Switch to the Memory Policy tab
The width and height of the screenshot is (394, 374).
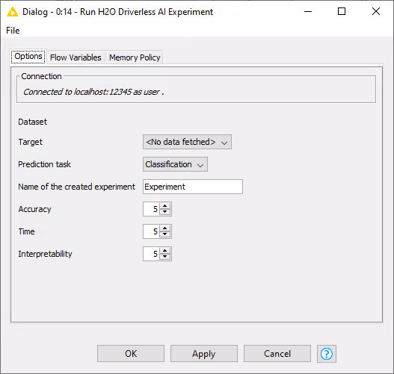tap(135, 57)
